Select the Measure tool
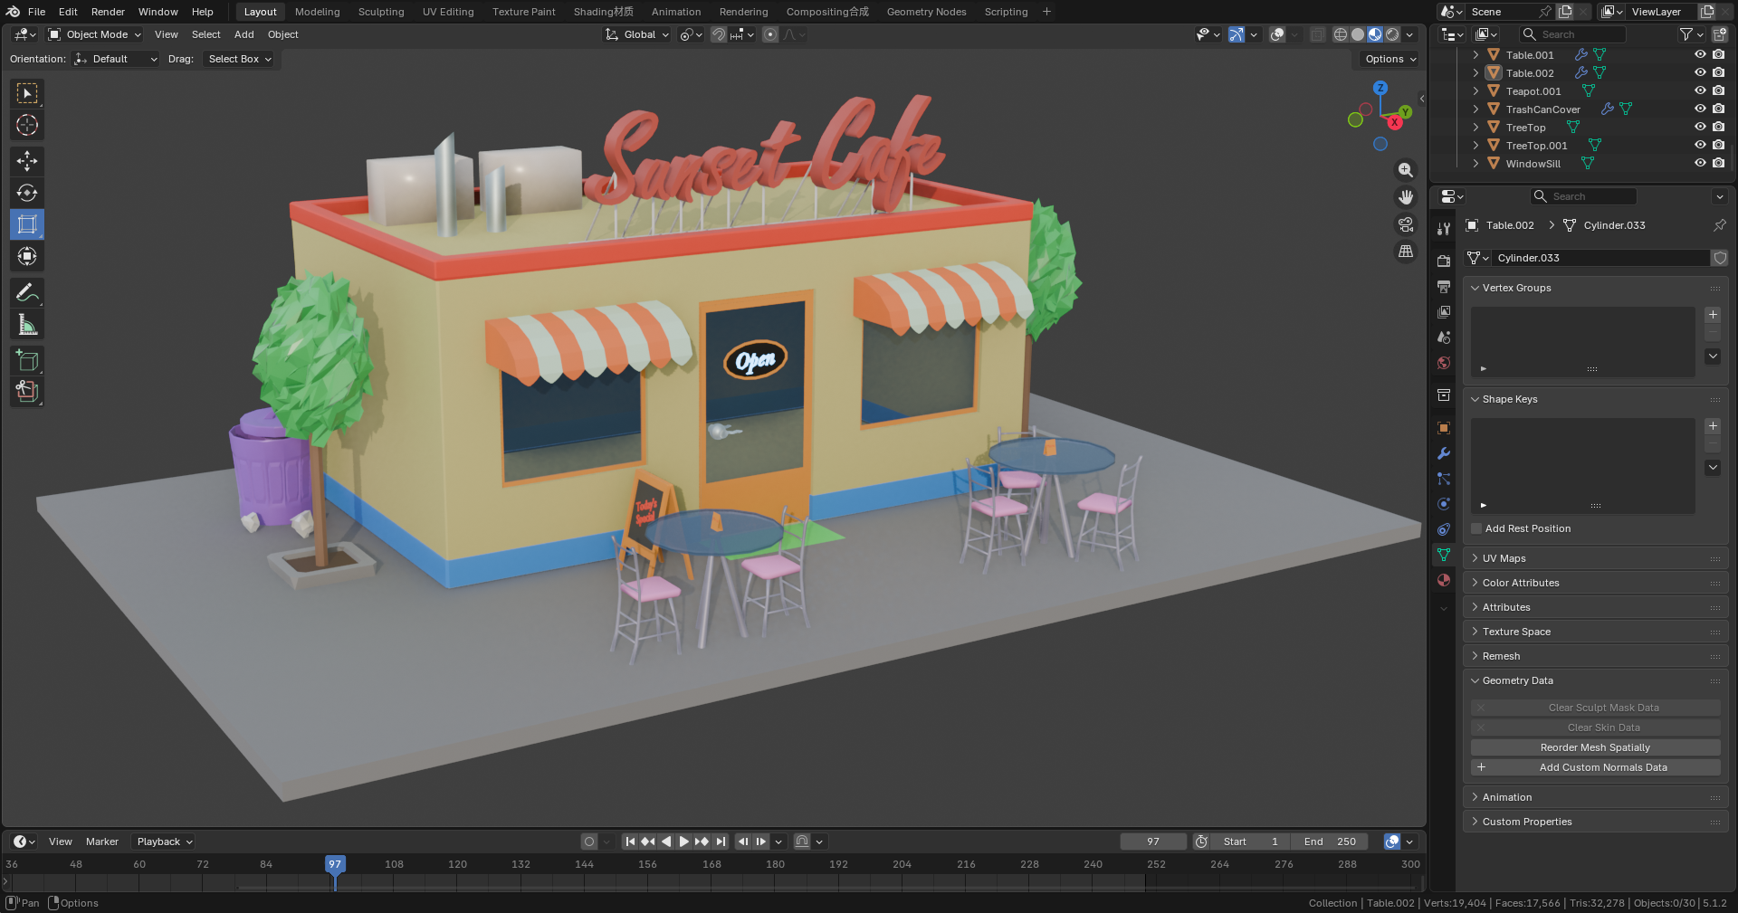 (x=27, y=325)
